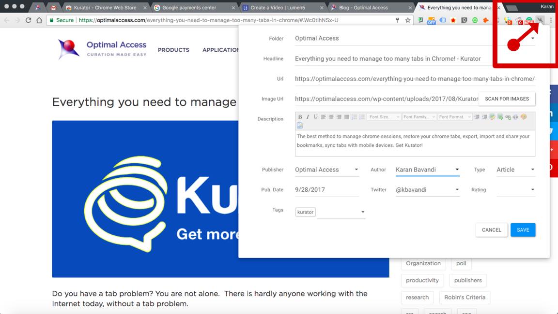Expand the Type dropdown

click(x=533, y=170)
